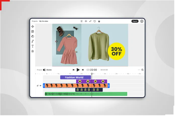
Task: Select the Fashion World text clip
Action: 75,77
